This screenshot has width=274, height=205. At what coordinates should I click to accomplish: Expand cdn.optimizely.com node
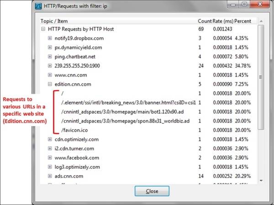pyautogui.click(x=50, y=139)
